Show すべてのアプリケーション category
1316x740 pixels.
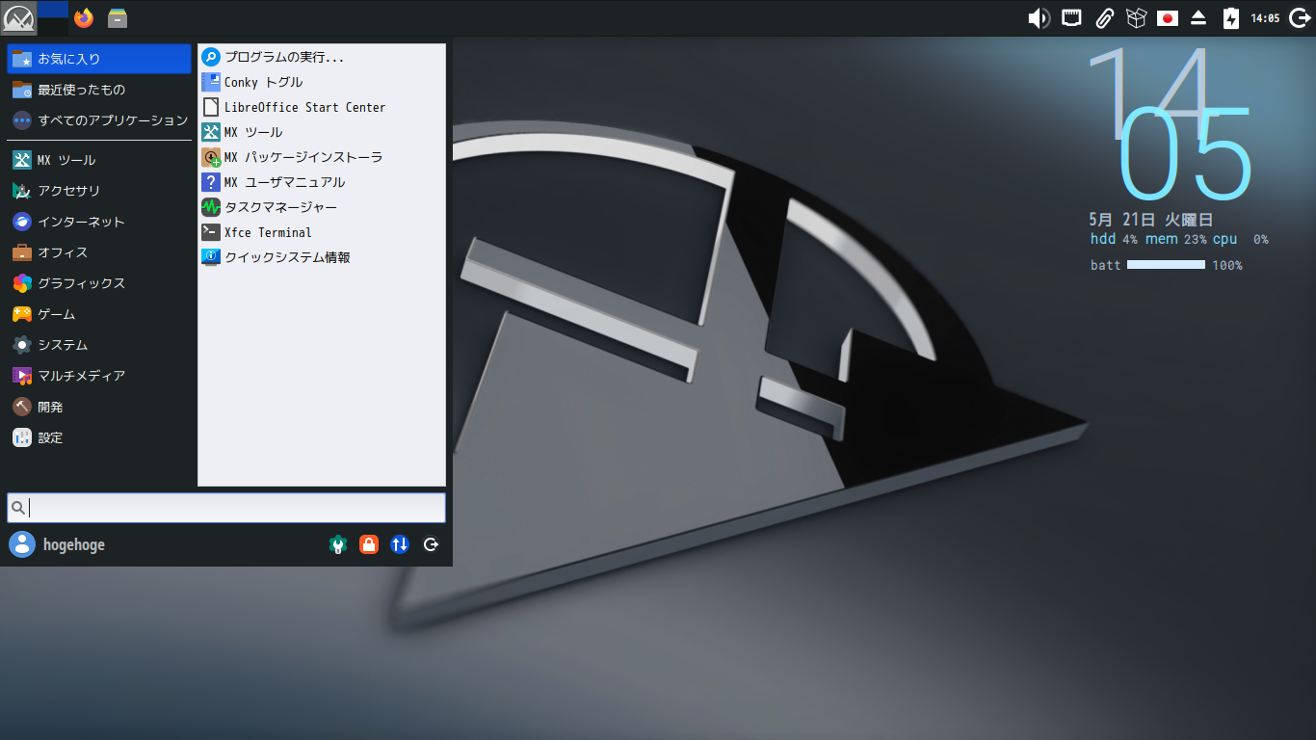click(x=99, y=120)
